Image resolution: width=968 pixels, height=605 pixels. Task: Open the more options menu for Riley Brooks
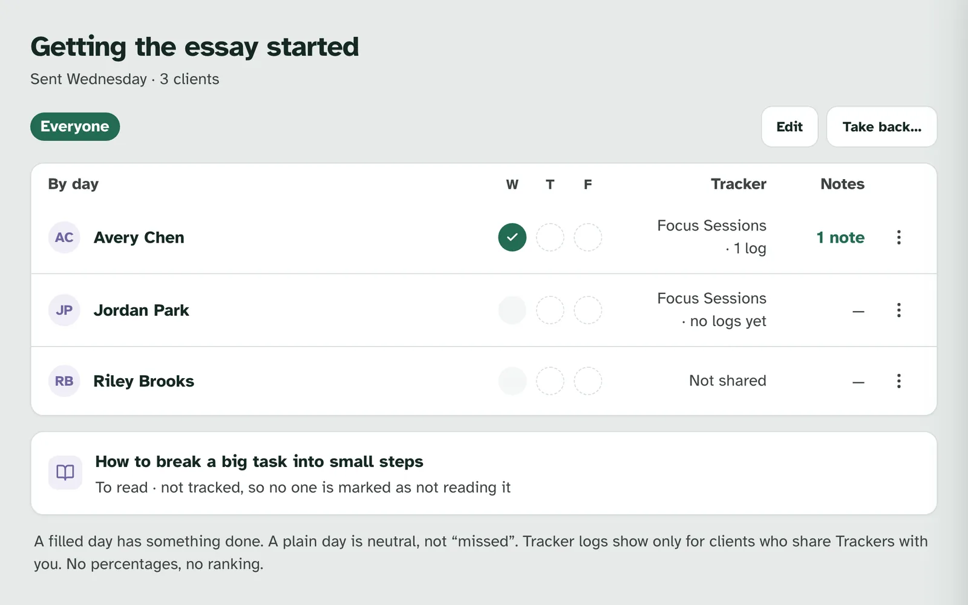[x=898, y=381]
